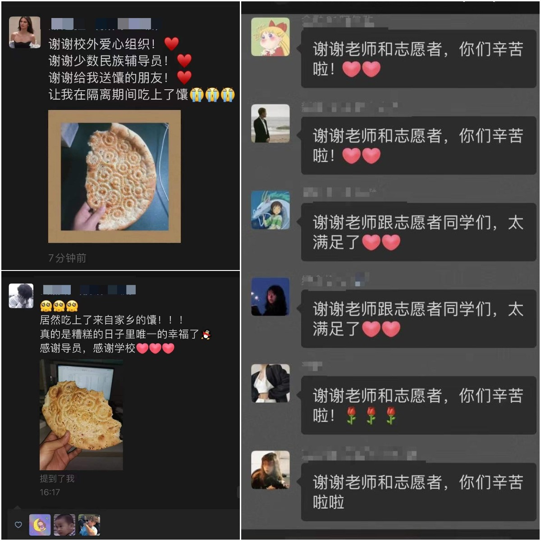
Task: Open the baby face liker avatar
Action: pos(64,525)
